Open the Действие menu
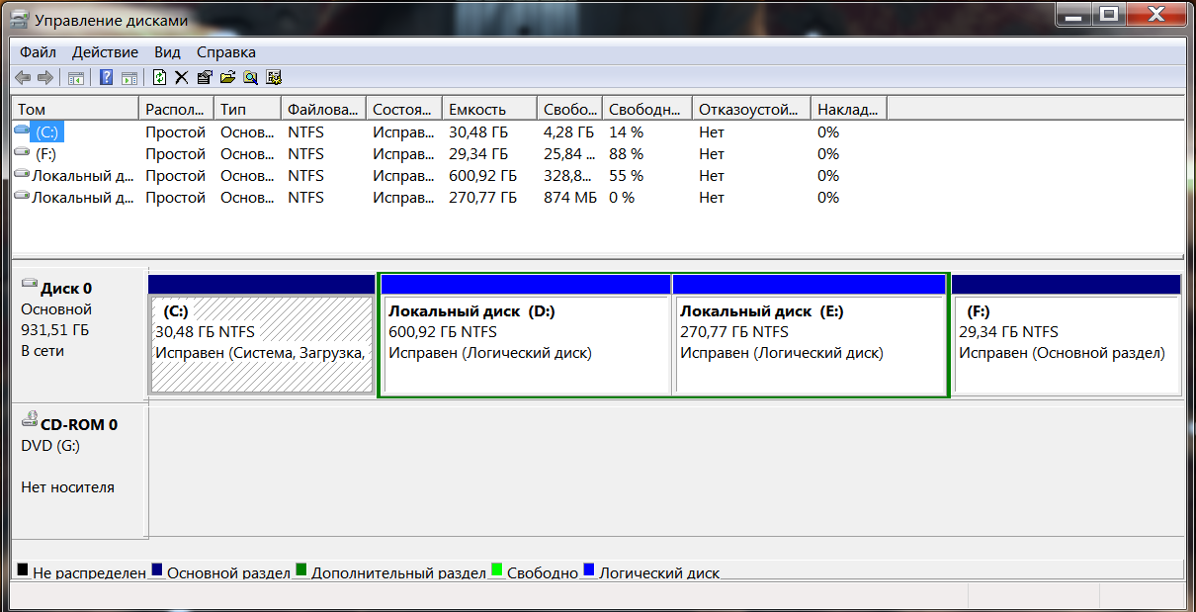 pyautogui.click(x=106, y=52)
